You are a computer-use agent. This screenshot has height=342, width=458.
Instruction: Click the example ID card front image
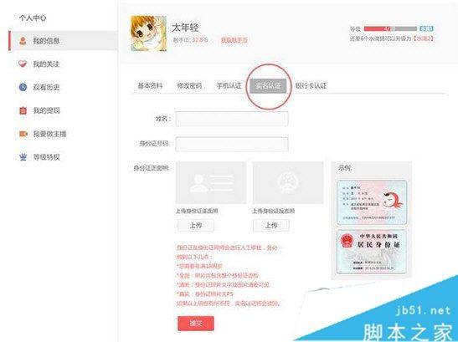[372, 202]
